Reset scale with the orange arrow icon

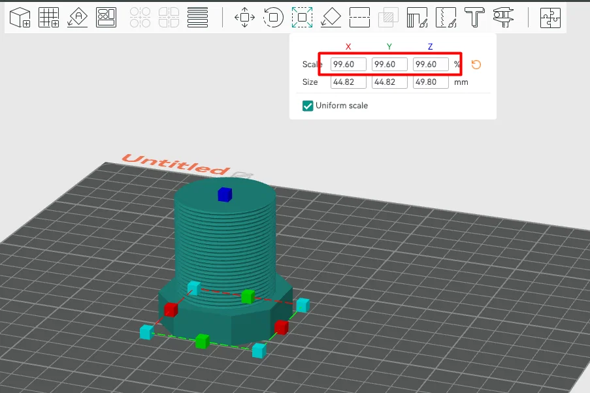[476, 65]
